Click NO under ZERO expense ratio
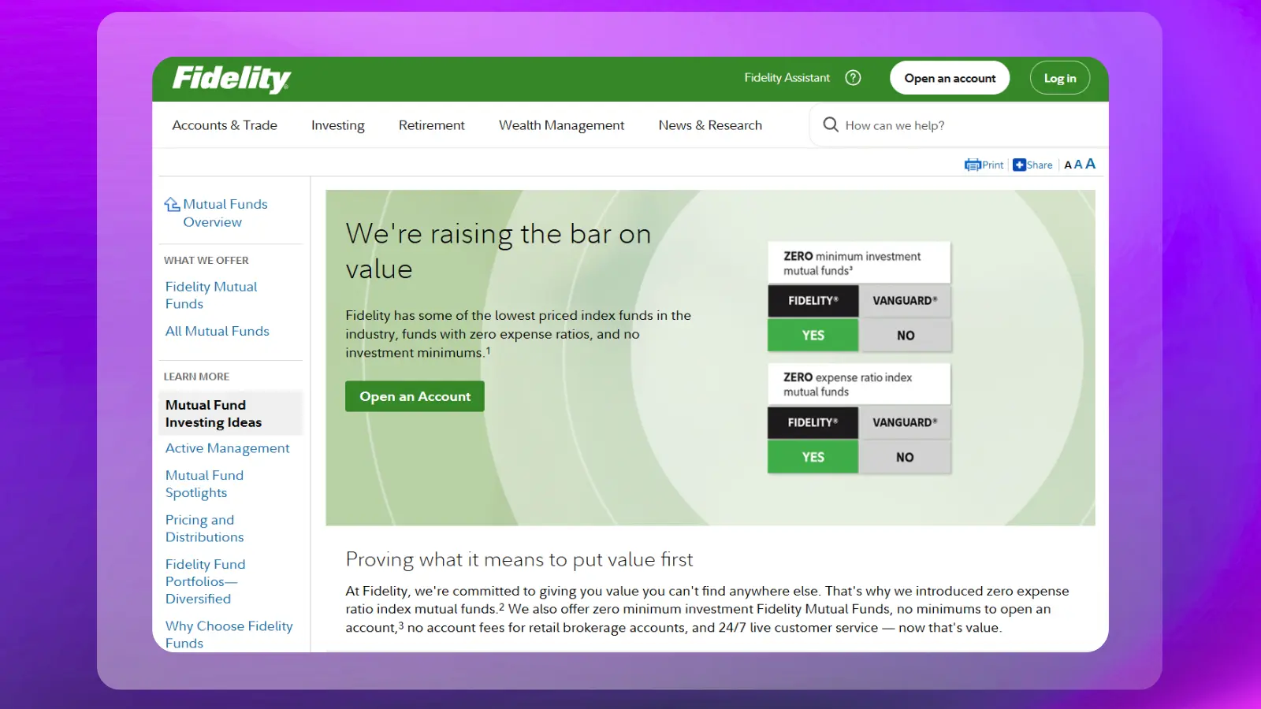1261x709 pixels. coord(905,457)
